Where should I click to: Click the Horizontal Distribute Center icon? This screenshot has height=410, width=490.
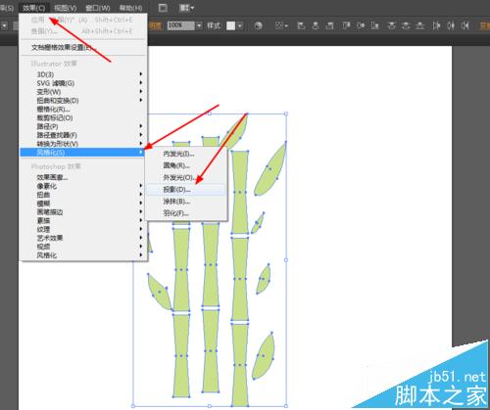coord(451,25)
